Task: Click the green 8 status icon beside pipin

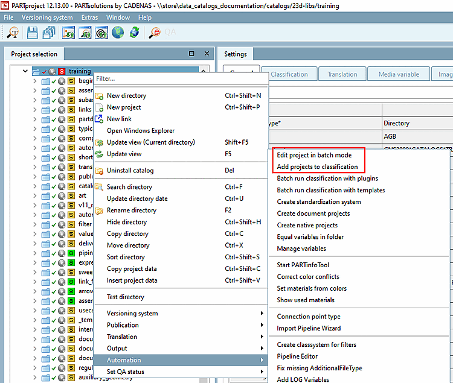Action: coord(71,253)
